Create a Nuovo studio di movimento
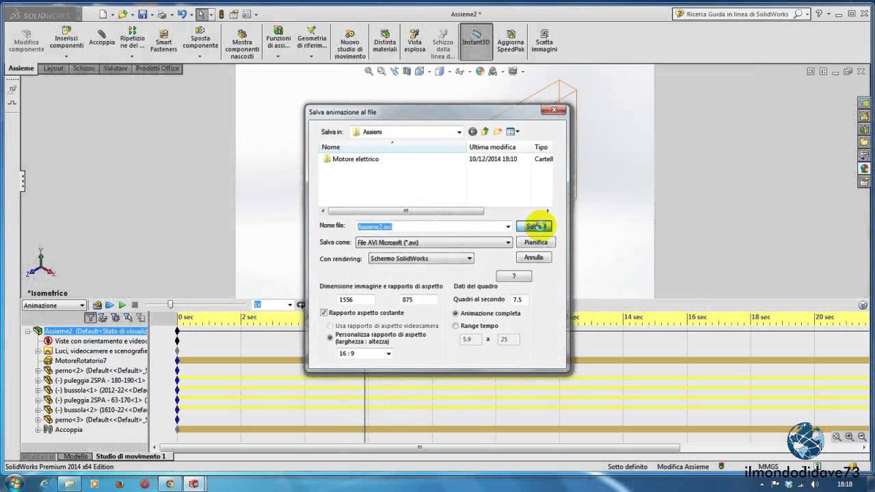 point(350,44)
